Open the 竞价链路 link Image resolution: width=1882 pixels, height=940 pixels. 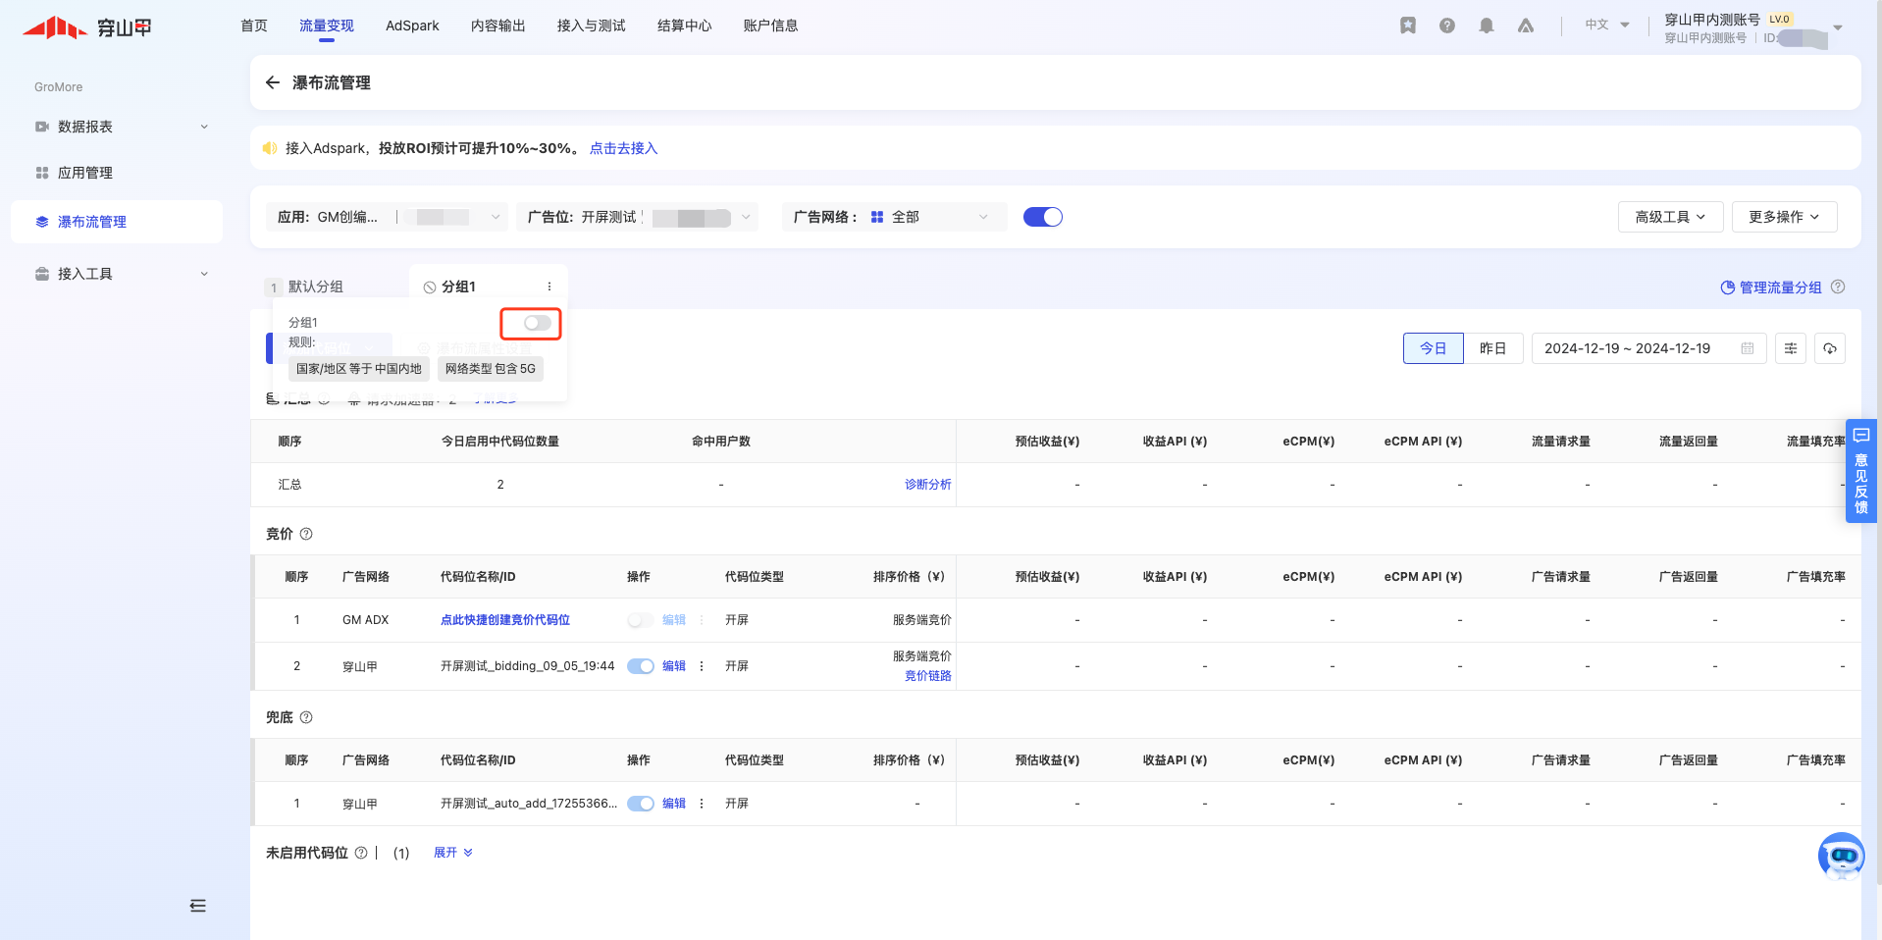click(928, 676)
